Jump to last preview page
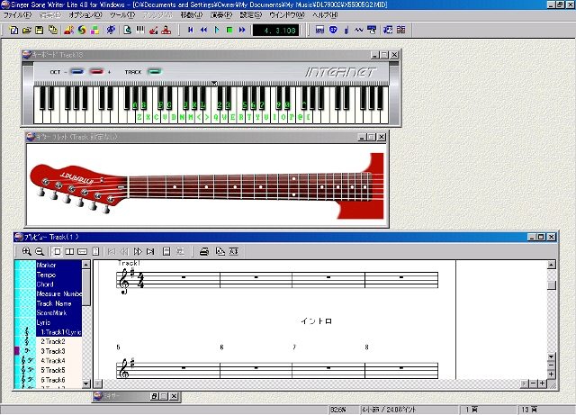This screenshot has height=415, width=576. (x=150, y=251)
